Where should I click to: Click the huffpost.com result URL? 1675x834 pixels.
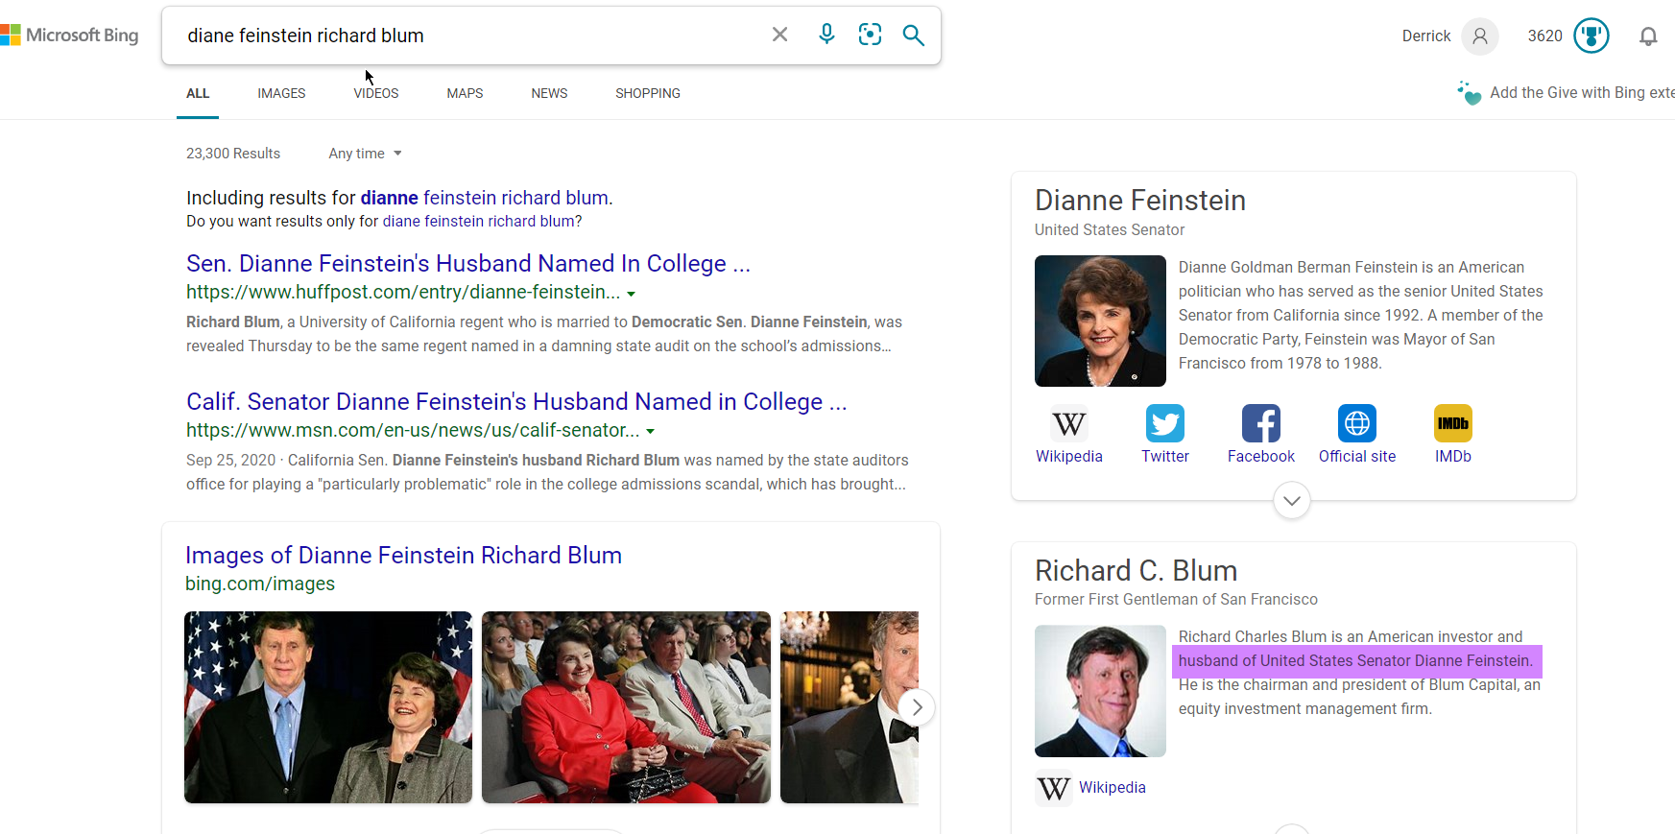click(x=403, y=292)
